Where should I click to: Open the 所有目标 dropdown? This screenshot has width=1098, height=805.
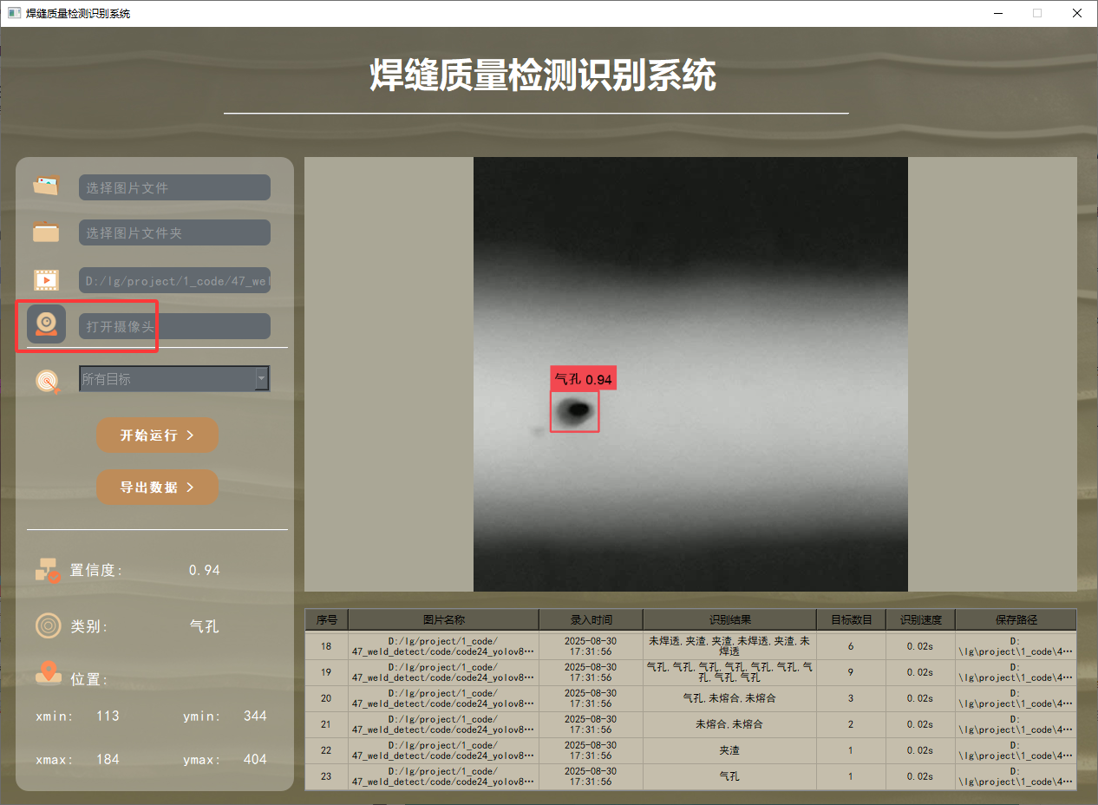pos(174,378)
